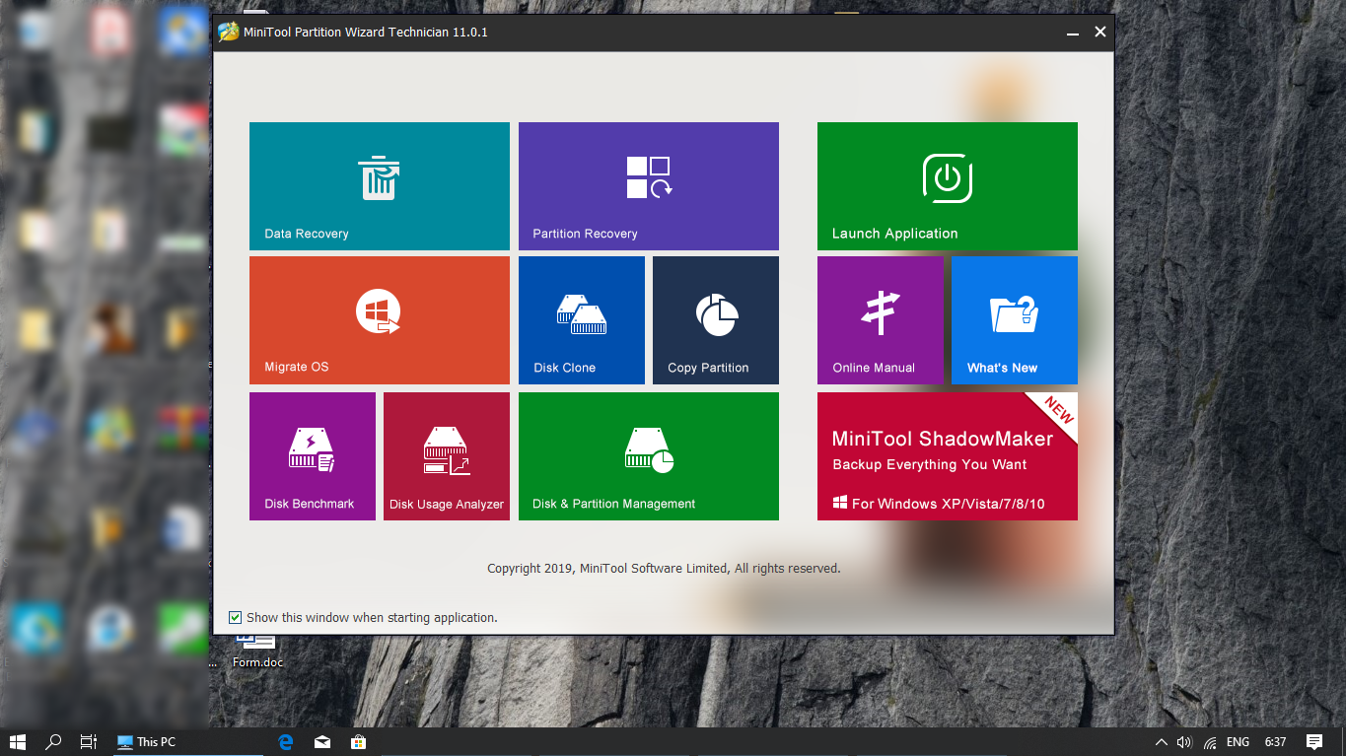Select the Form.doc desktop file
Screen dimensions: 1346x756
click(256, 653)
